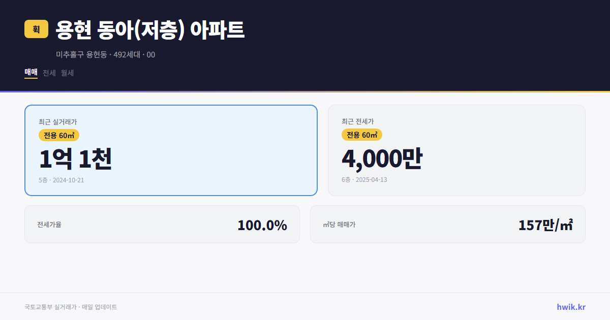
Task: Click the apartment title 용현 동아(저층) 아파트
Action: click(x=149, y=30)
